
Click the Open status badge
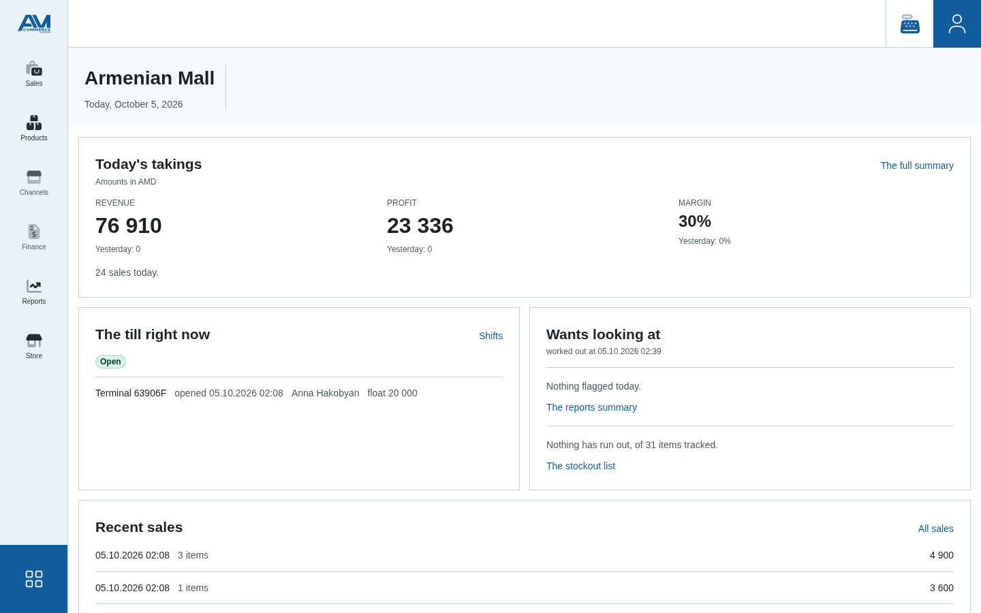(110, 362)
